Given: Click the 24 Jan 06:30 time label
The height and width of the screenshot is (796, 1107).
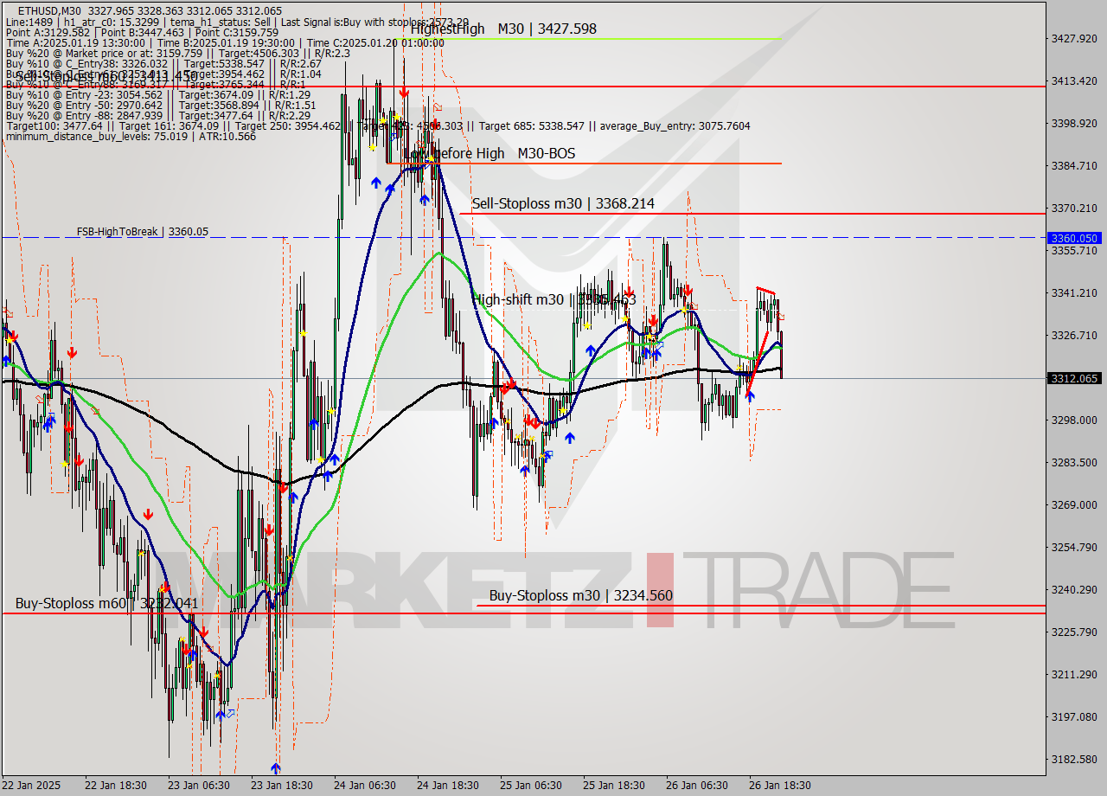Looking at the screenshot, I should pyautogui.click(x=364, y=786).
